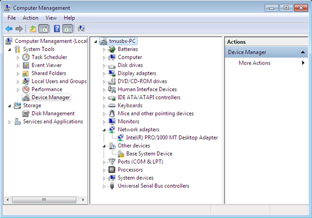Click the Monitors category icon
The width and height of the screenshot is (312, 218).
tap(112, 121)
